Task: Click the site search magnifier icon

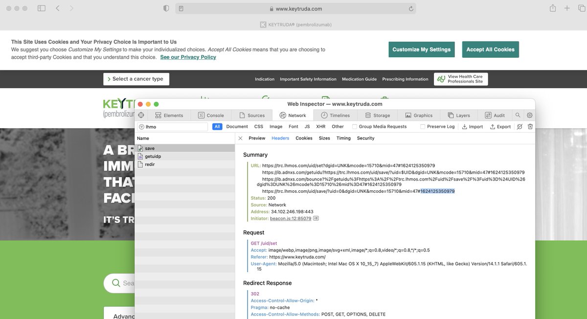Action: (116, 283)
